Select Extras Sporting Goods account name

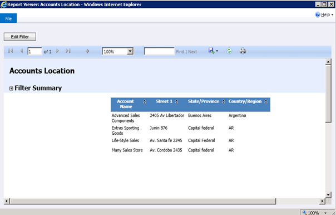[125, 130]
